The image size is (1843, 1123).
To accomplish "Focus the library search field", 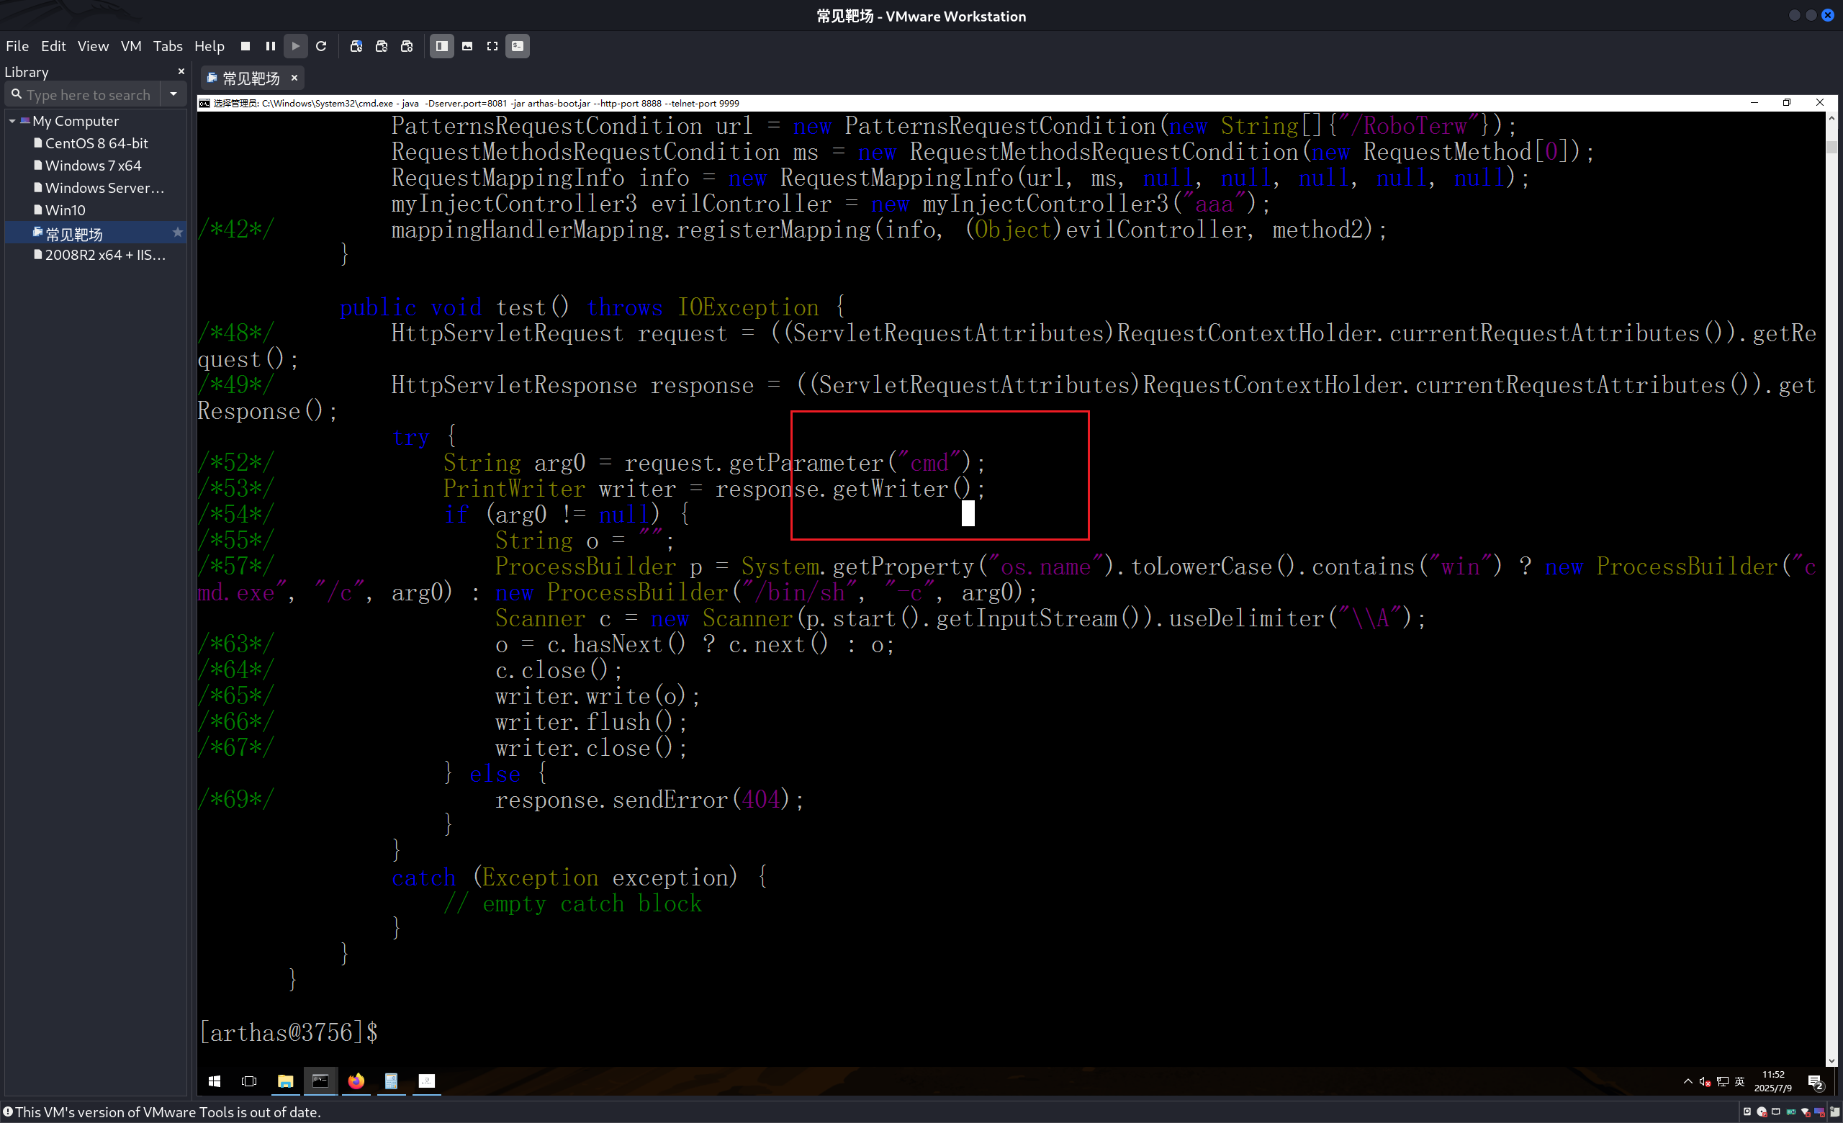I will click(89, 95).
